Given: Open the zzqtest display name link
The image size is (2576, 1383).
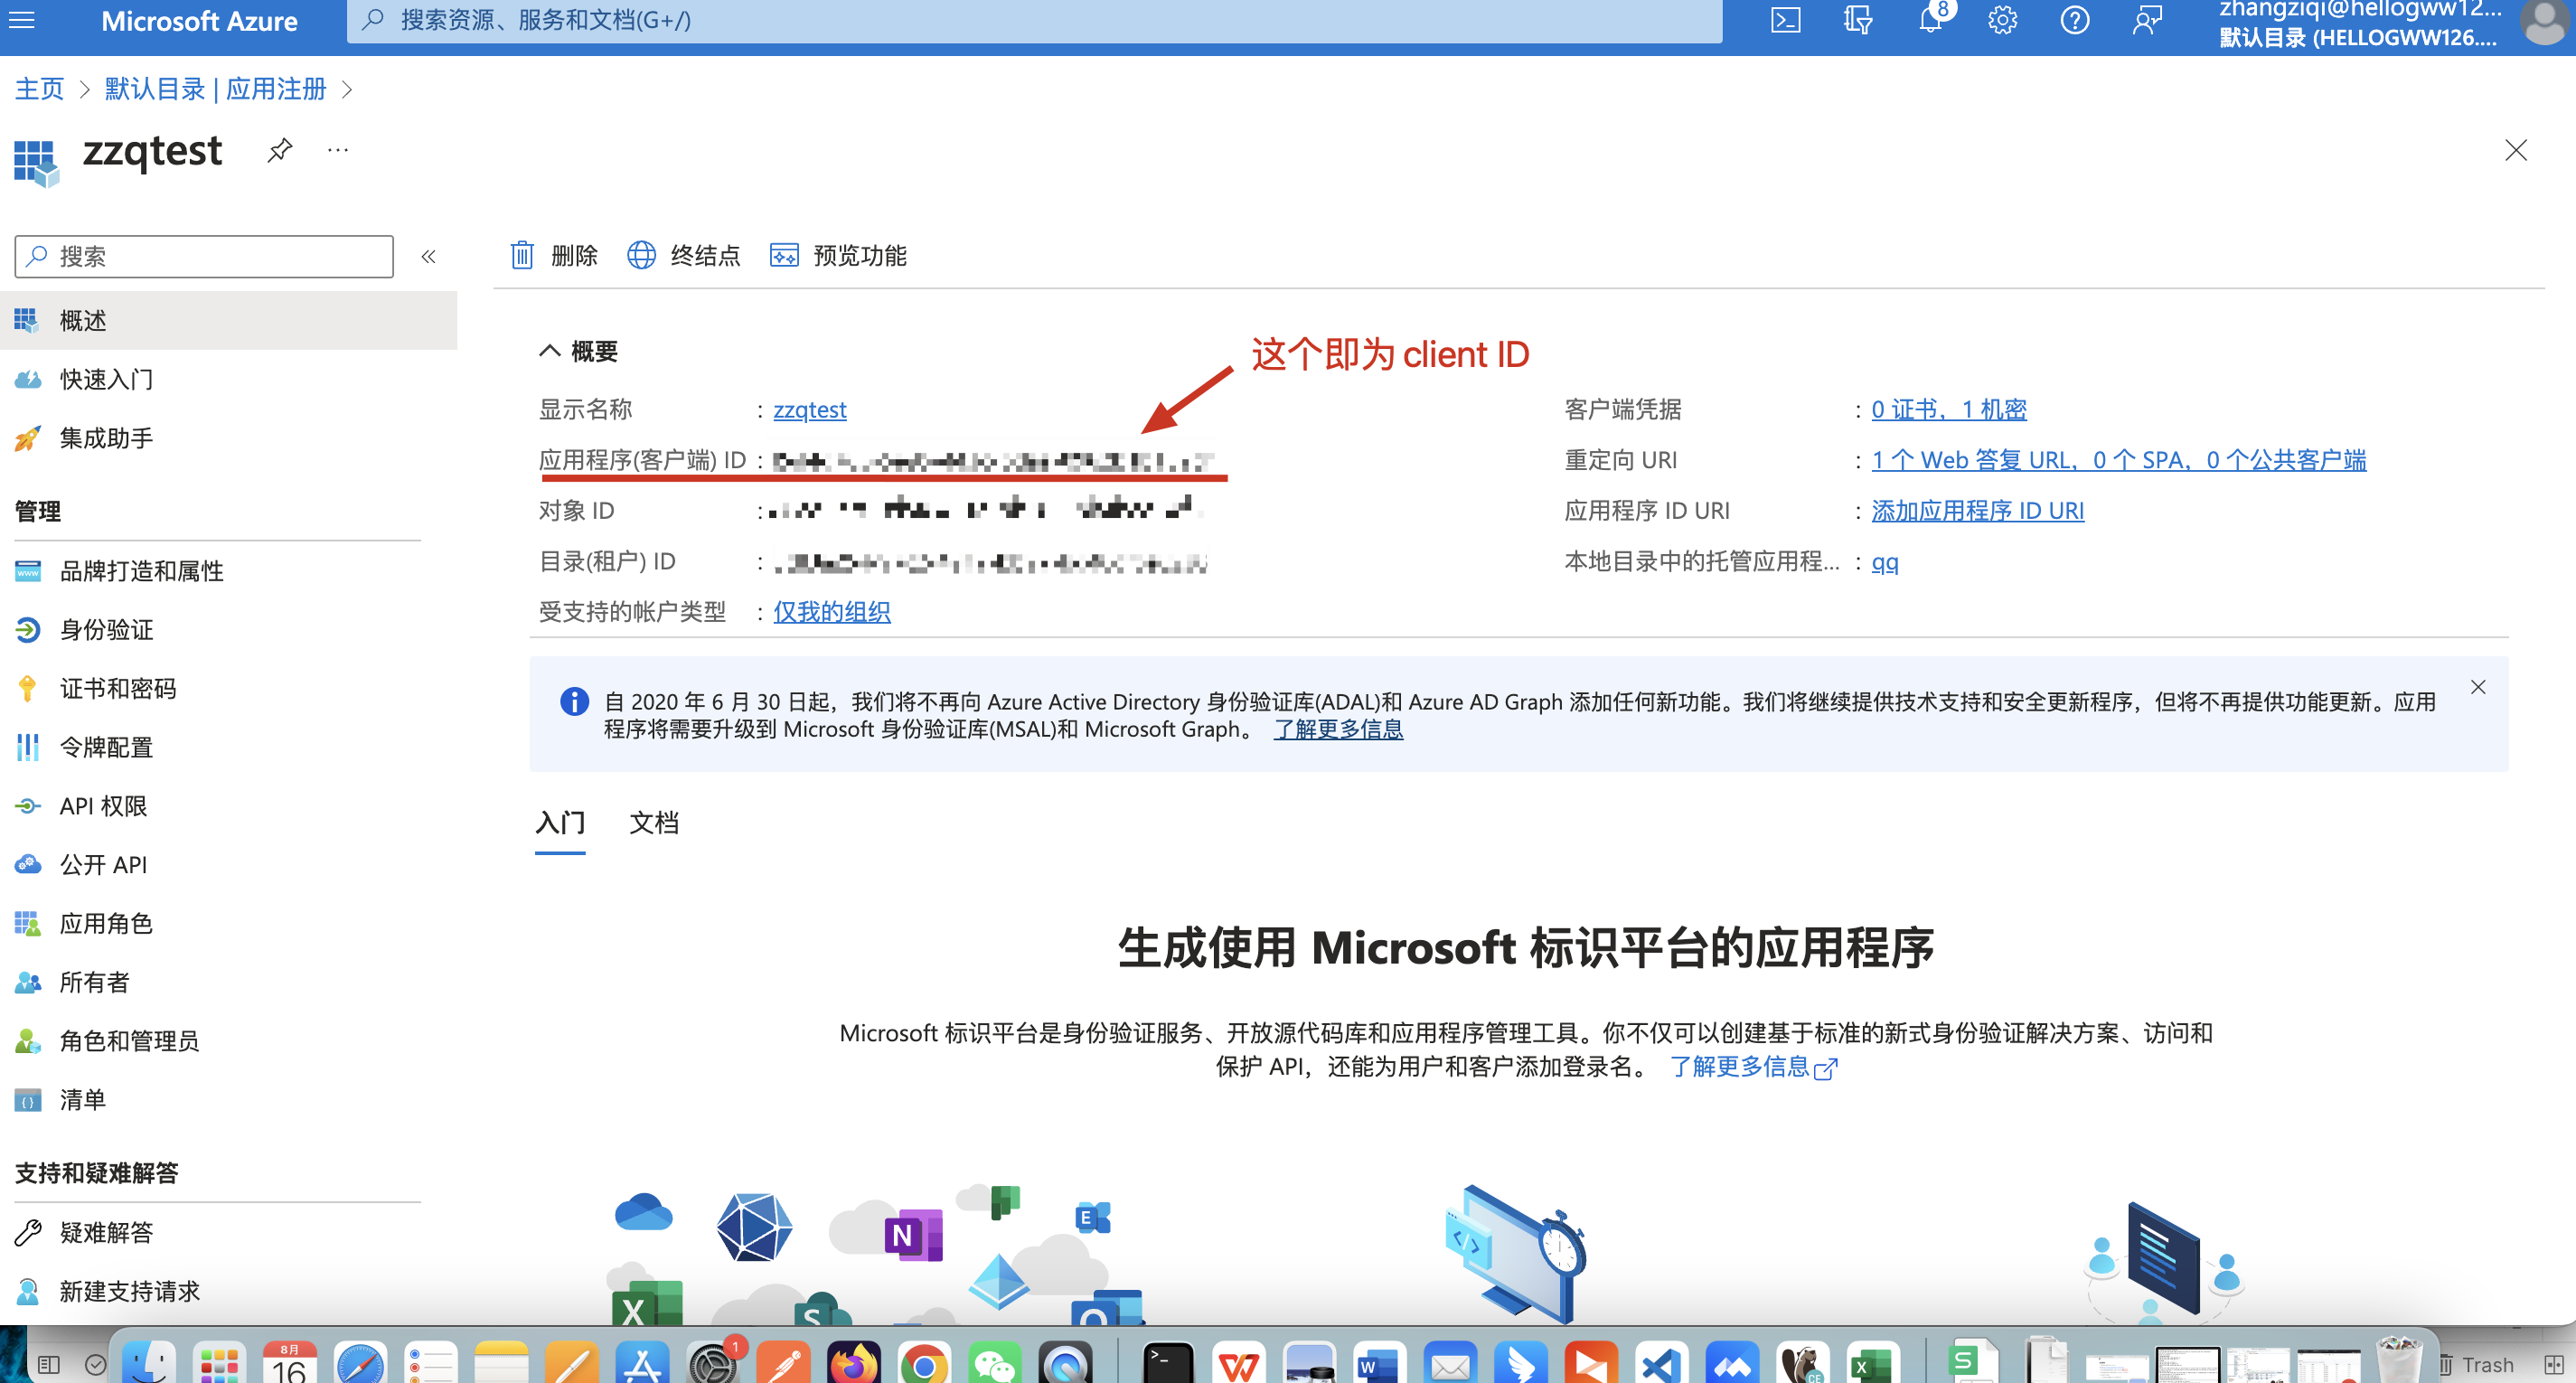Looking at the screenshot, I should [810, 409].
